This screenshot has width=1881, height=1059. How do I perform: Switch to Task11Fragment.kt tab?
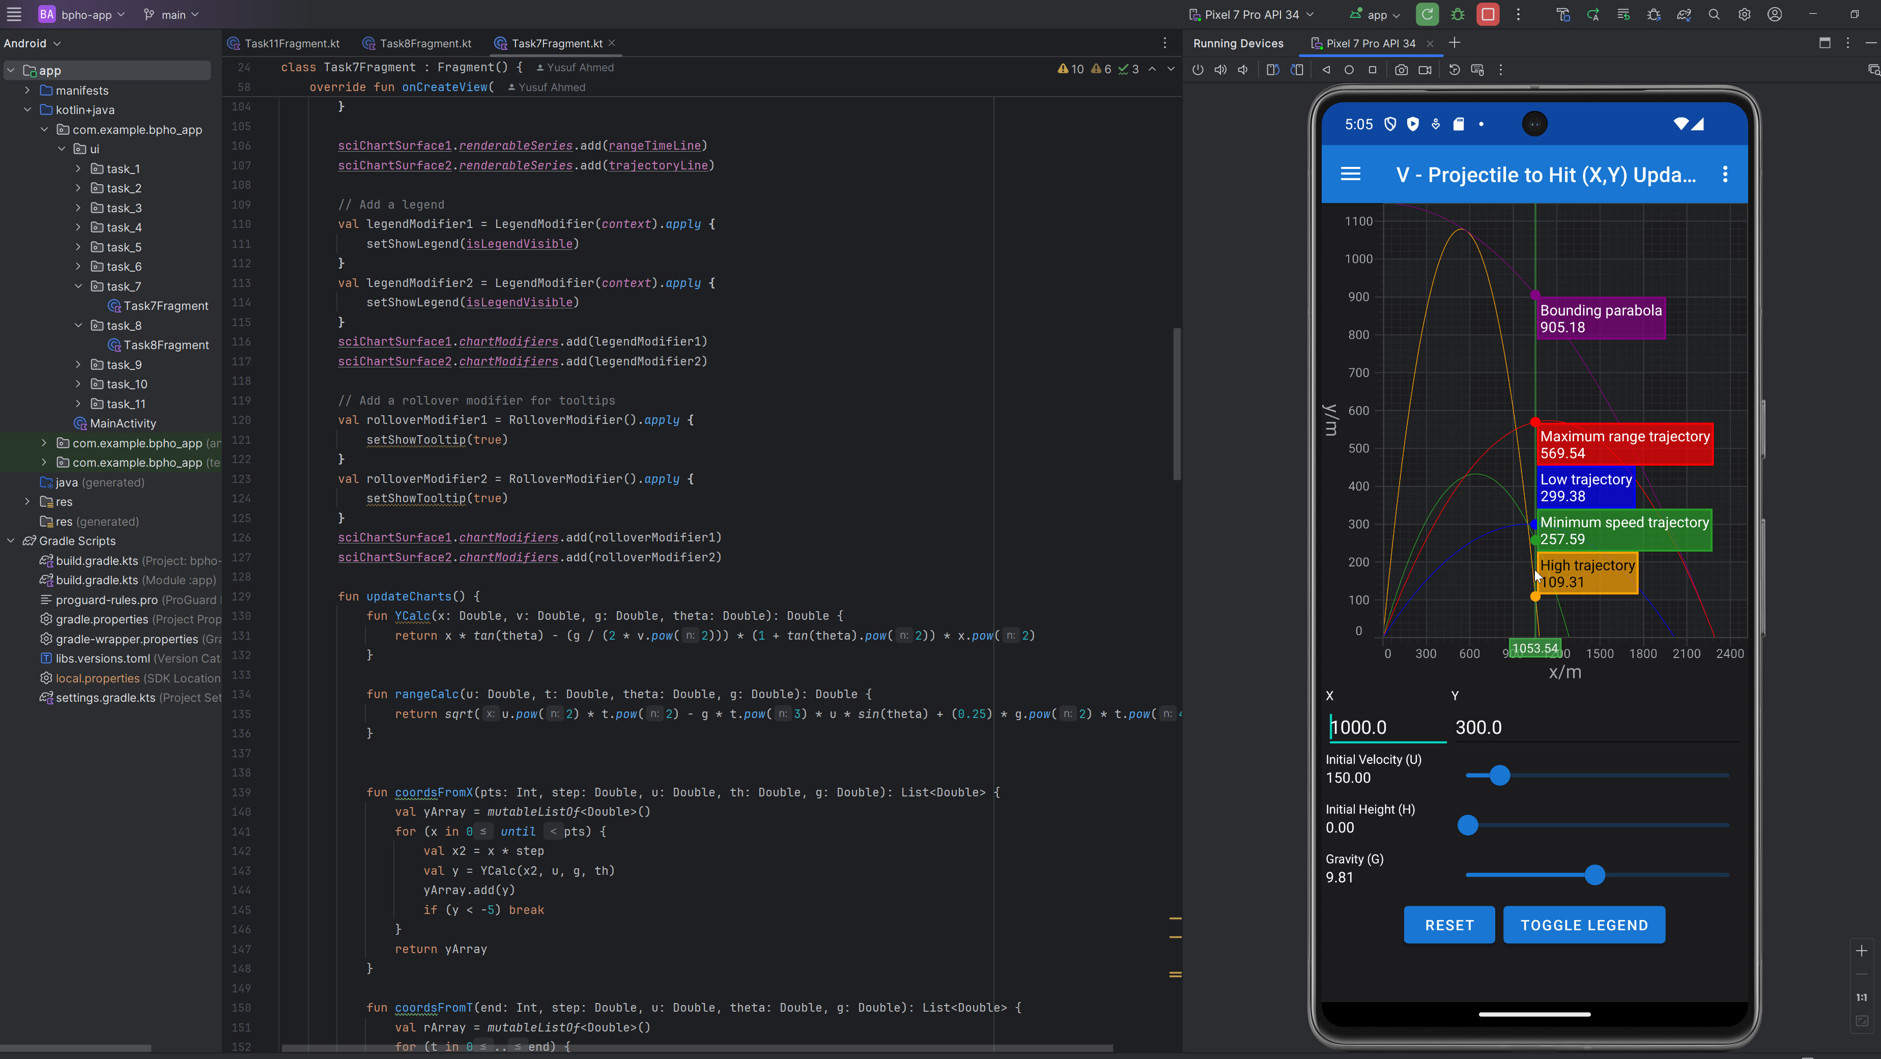point(291,44)
